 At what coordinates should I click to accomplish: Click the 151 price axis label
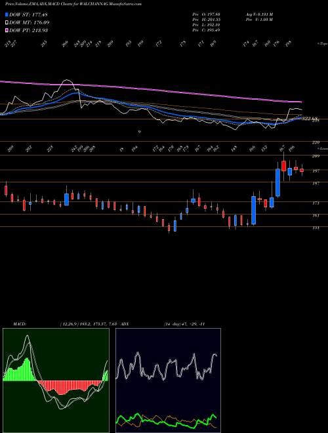click(316, 228)
